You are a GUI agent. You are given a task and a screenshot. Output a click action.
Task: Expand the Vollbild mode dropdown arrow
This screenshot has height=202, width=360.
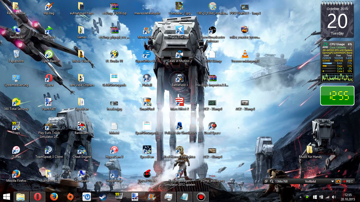(x=333, y=181)
